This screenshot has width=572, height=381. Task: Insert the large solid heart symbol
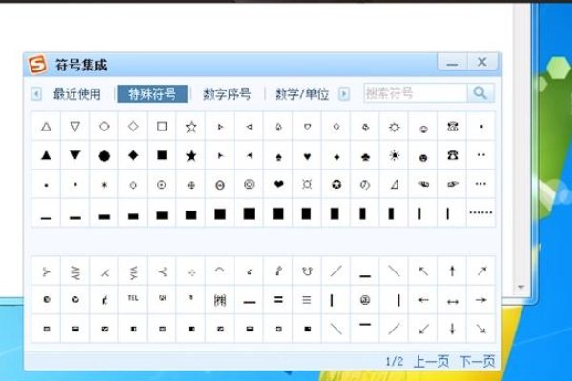pos(278,184)
